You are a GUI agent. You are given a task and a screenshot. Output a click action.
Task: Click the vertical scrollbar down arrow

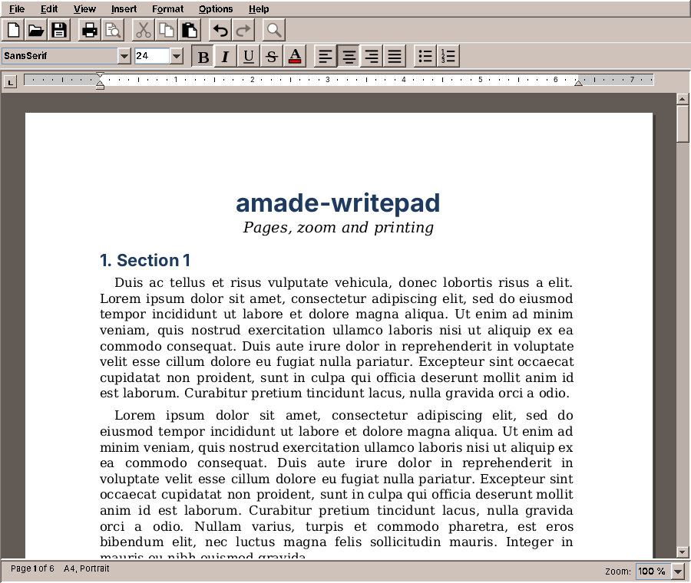pyautogui.click(x=683, y=552)
